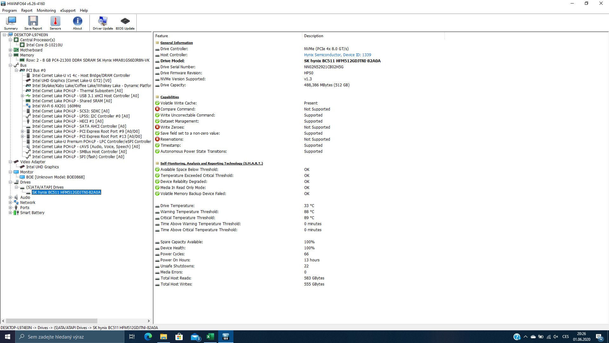The width and height of the screenshot is (609, 343).
Task: Open Microsoft Store from taskbar
Action: tap(179, 337)
